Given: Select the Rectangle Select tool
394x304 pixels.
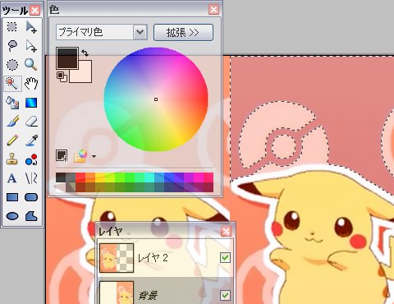Looking at the screenshot, I should [x=12, y=27].
